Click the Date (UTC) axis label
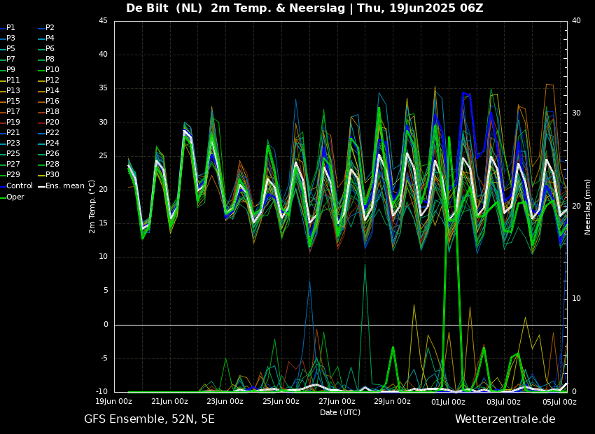 [340, 412]
